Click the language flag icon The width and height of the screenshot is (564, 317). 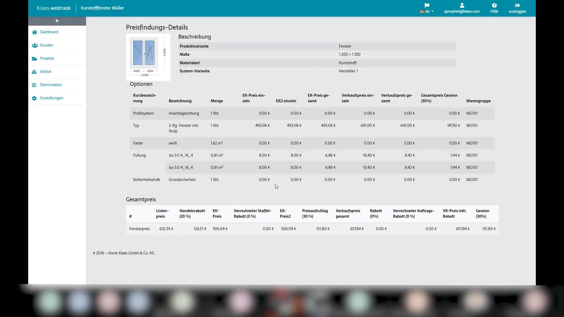(427, 5)
